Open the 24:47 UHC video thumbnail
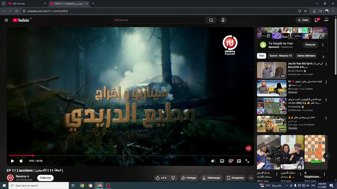337x189 pixels. [271, 106]
